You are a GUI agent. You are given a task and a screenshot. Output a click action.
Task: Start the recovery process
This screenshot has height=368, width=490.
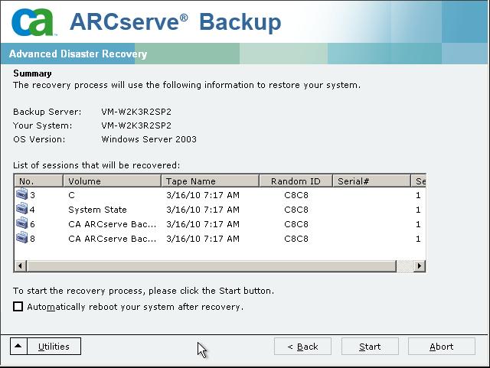(x=370, y=346)
